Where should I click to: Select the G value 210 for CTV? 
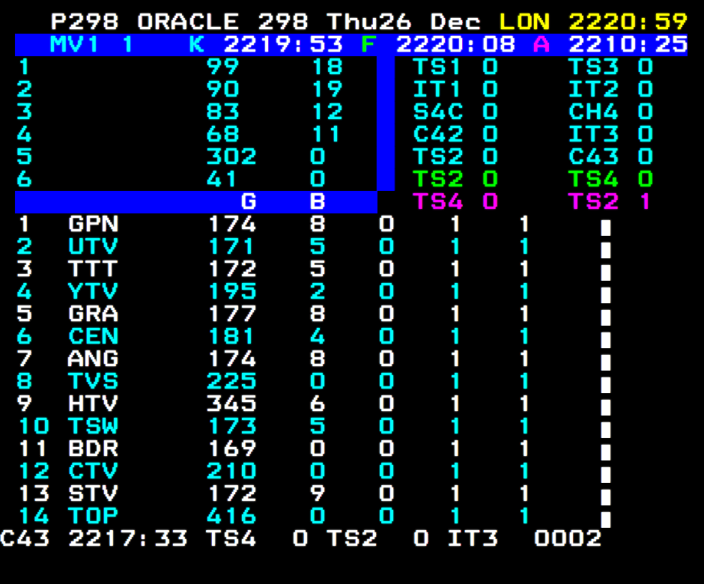click(x=231, y=470)
